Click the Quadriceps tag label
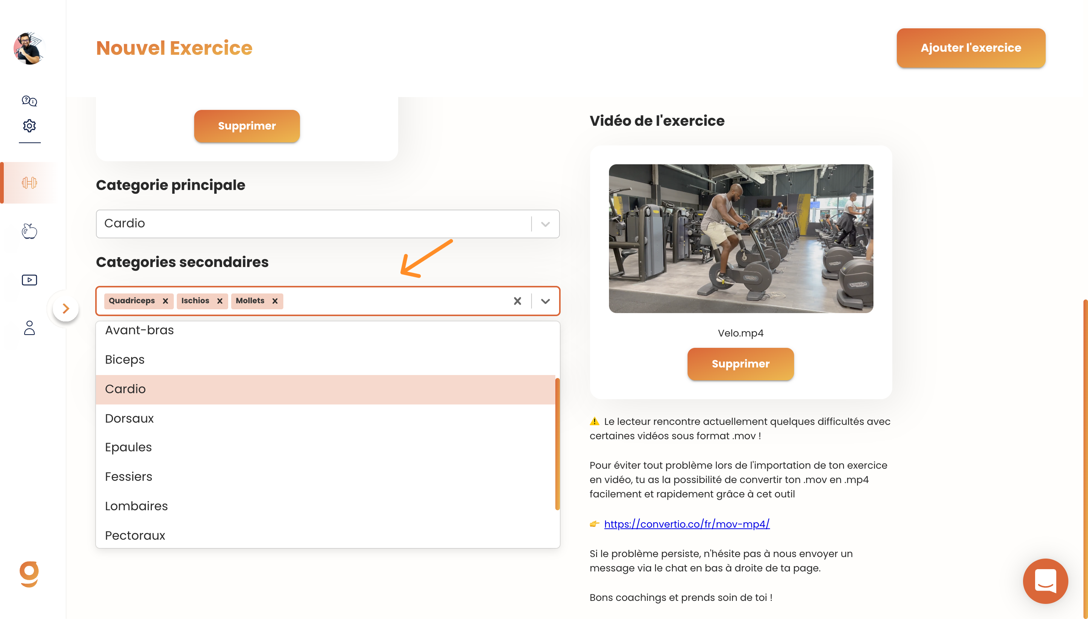Viewport: 1088px width, 619px height. pyautogui.click(x=132, y=301)
